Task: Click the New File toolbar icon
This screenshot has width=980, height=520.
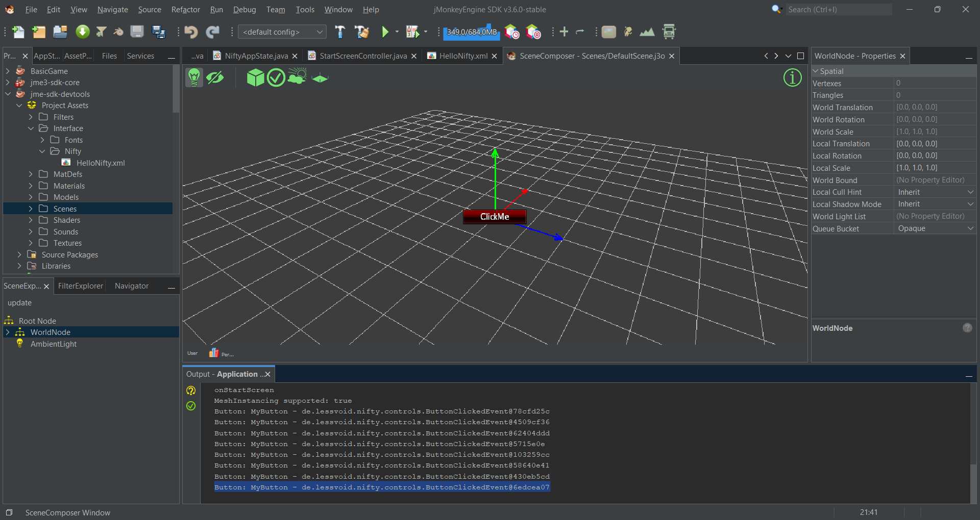Action: tap(18, 32)
